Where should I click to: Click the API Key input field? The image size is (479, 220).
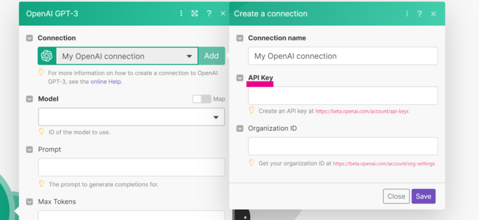point(342,95)
